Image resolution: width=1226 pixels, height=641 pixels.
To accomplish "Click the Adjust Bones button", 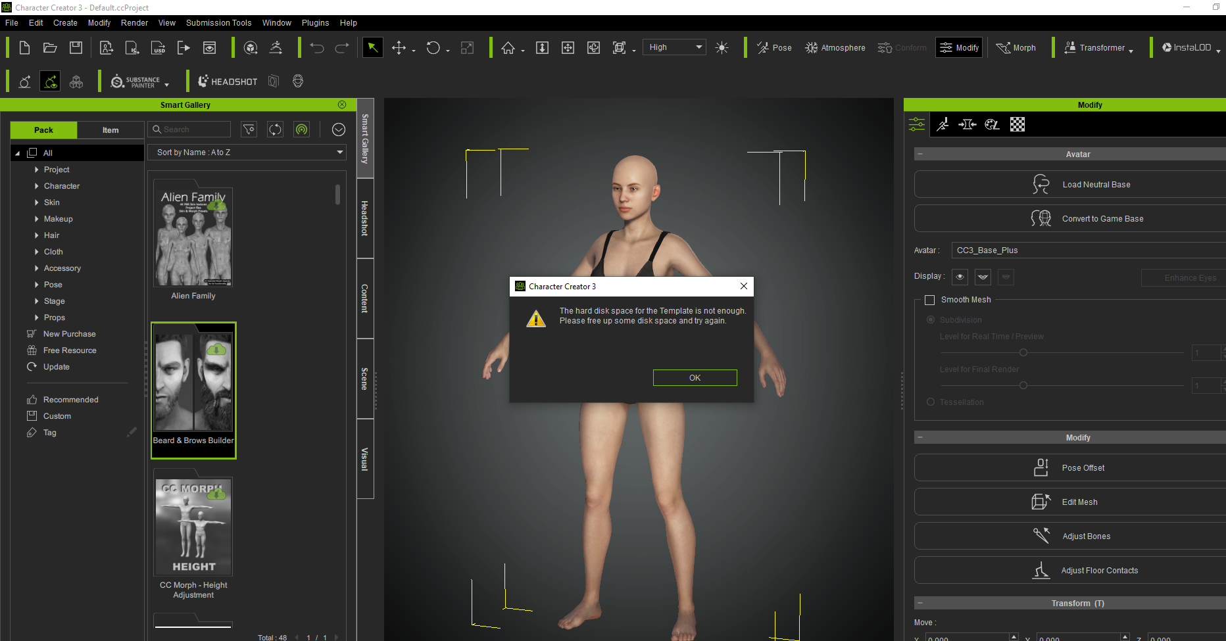I will pyautogui.click(x=1069, y=536).
